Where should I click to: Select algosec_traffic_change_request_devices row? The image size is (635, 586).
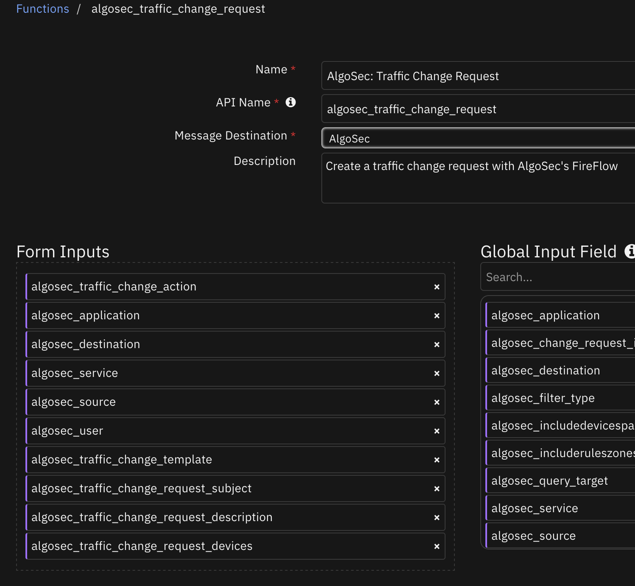click(x=235, y=546)
